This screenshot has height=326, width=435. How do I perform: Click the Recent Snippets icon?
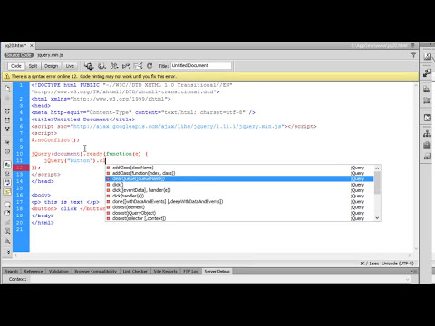(x=7, y=231)
